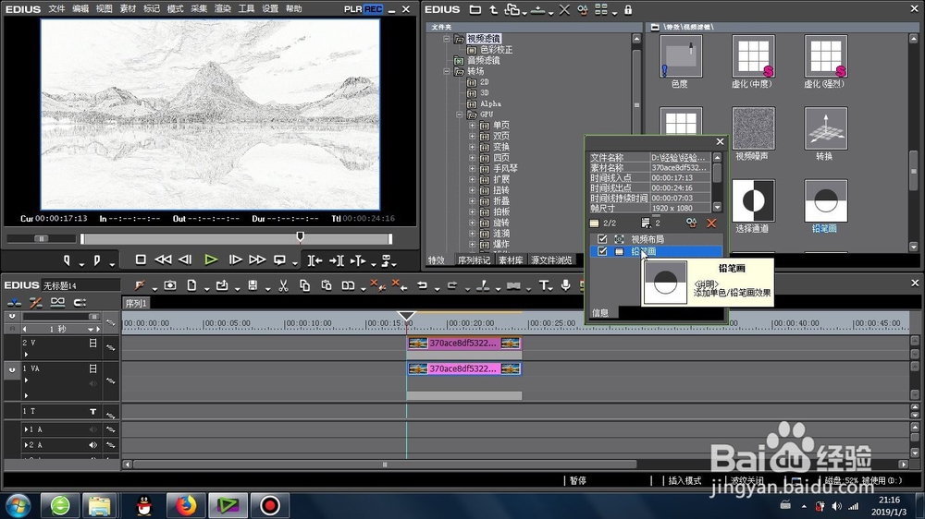
Task: Click the red delete X in the information panel
Action: [x=711, y=223]
